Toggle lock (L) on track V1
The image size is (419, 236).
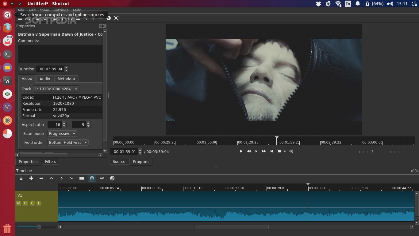[39, 203]
